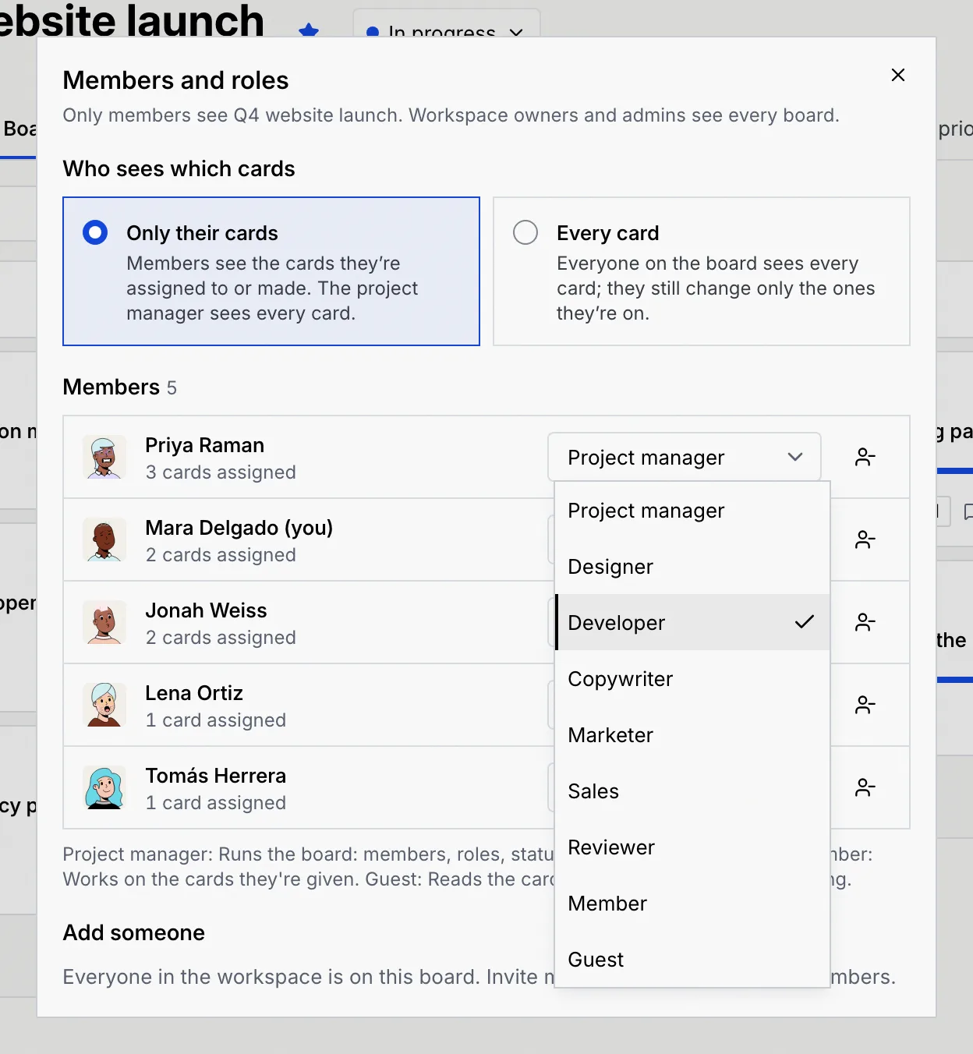
Task: Choose Copywriter from the role list
Action: [x=692, y=679]
